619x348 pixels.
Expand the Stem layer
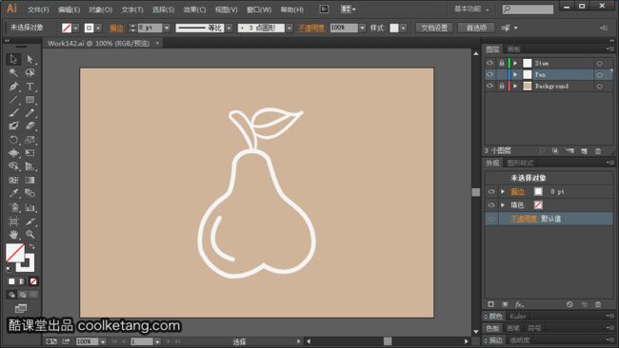coord(515,63)
